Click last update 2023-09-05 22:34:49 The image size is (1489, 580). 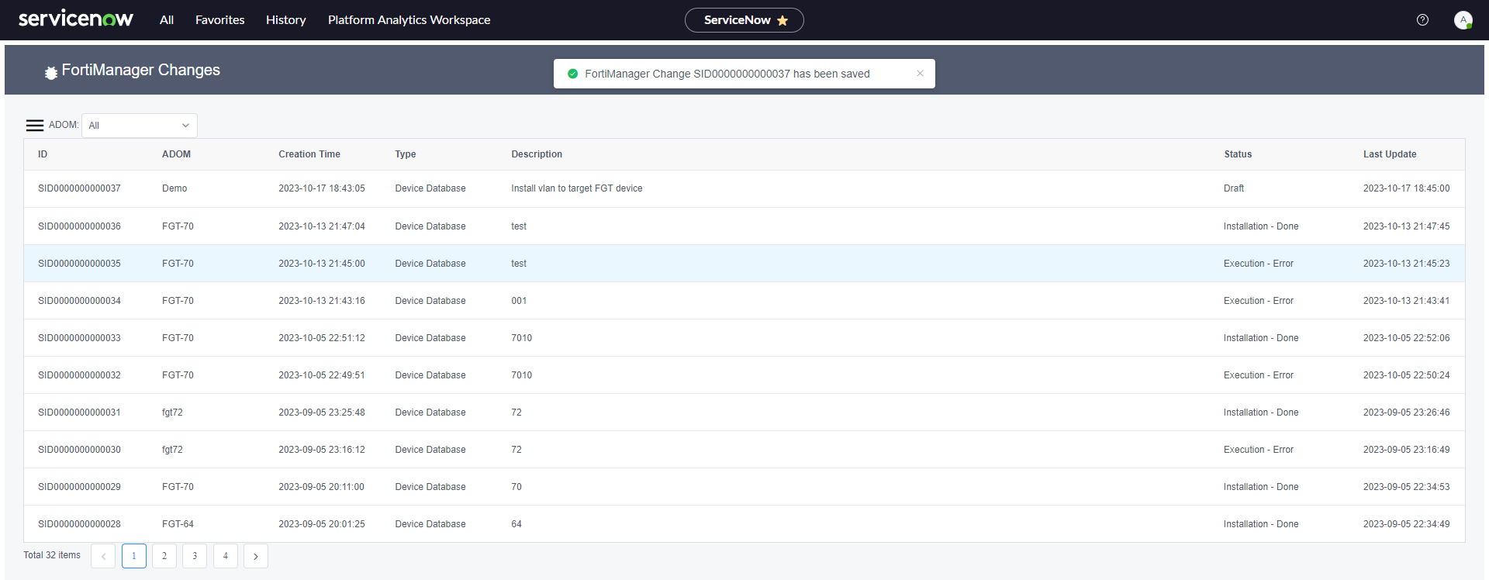pyautogui.click(x=1407, y=524)
